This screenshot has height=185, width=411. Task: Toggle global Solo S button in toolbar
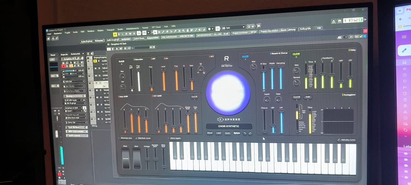point(119,34)
